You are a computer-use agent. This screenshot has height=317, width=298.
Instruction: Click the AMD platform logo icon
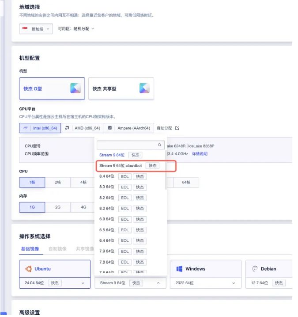click(x=67, y=128)
